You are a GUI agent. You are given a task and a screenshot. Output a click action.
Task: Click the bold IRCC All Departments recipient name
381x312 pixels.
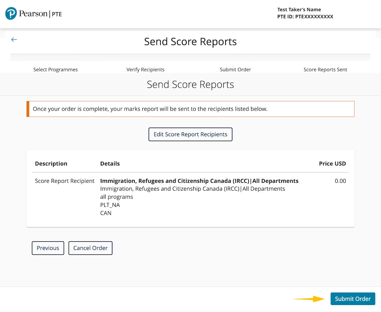click(x=199, y=181)
